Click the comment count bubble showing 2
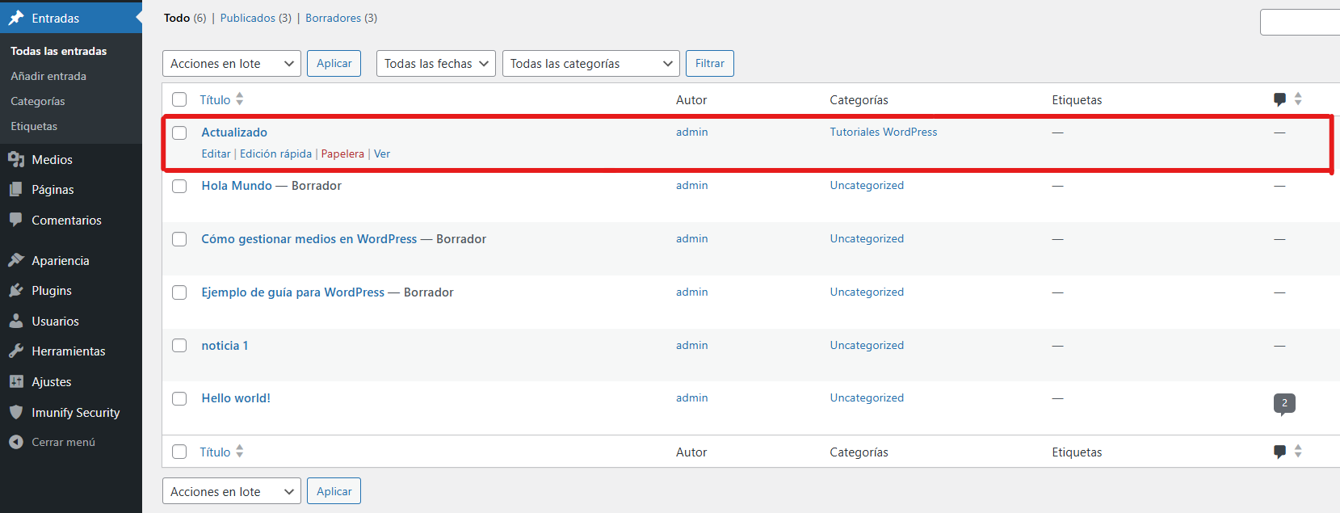1340x513 pixels. [x=1284, y=403]
